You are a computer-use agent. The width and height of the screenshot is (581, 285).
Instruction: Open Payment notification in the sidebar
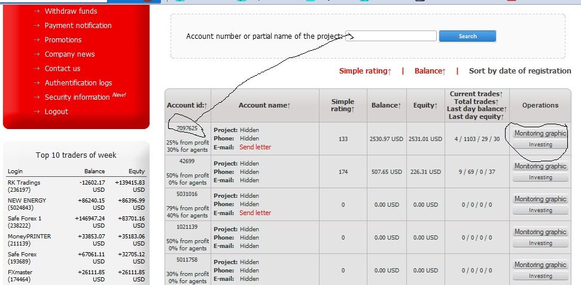pyautogui.click(x=78, y=26)
